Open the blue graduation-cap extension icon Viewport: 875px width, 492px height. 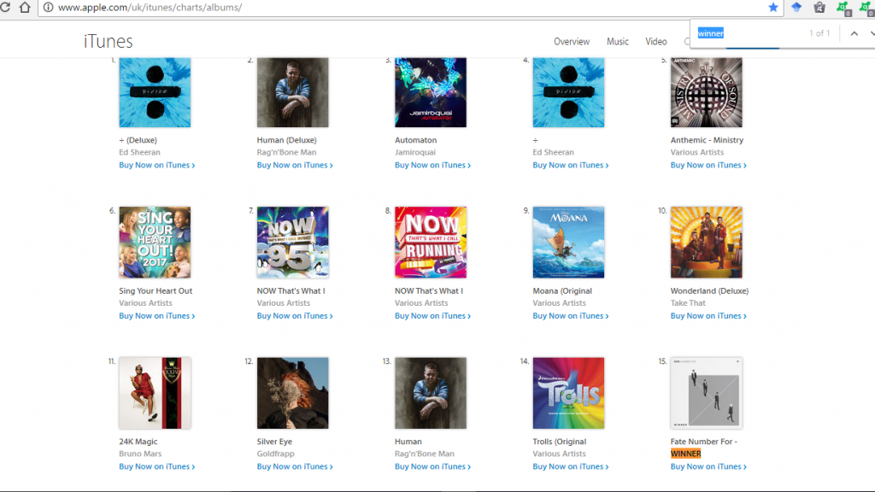pyautogui.click(x=796, y=7)
